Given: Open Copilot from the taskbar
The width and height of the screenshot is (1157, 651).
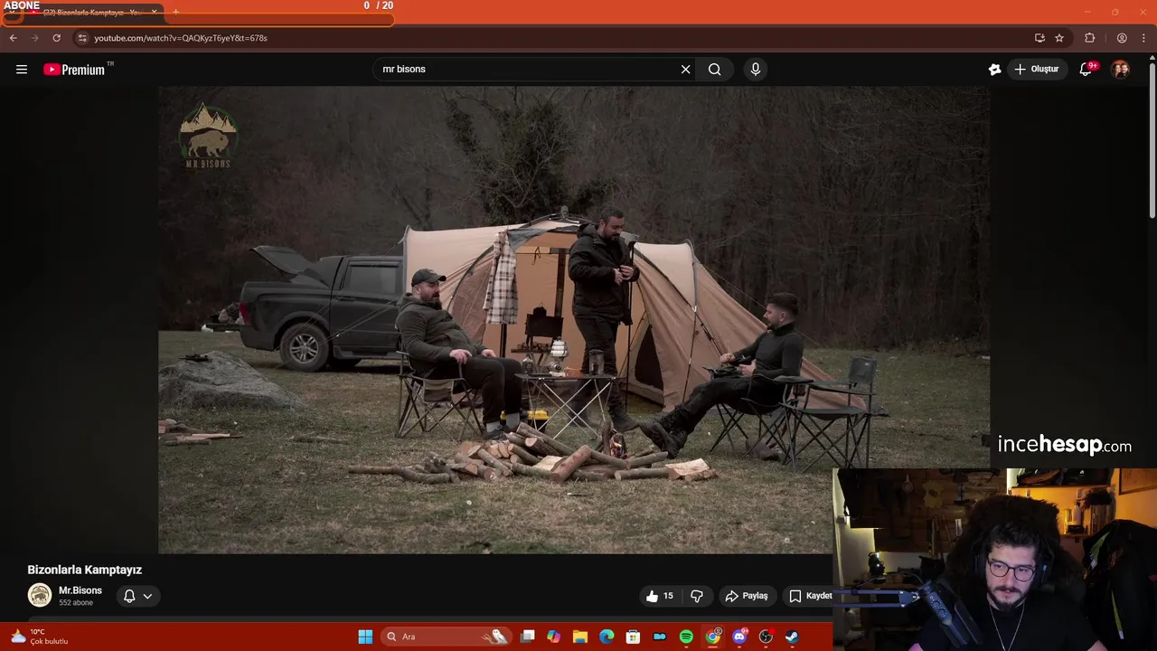Looking at the screenshot, I should pos(553,637).
